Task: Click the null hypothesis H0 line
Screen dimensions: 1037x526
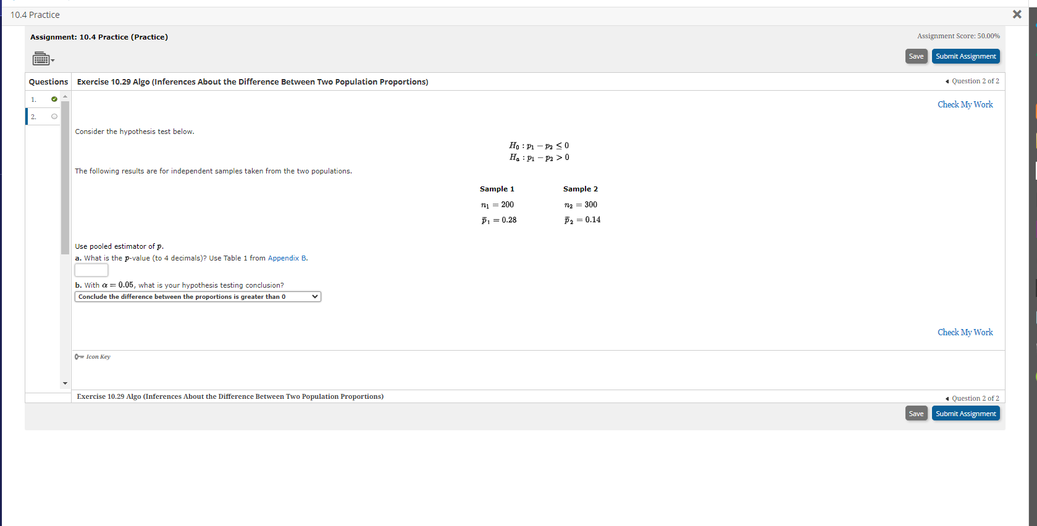Action: point(539,146)
